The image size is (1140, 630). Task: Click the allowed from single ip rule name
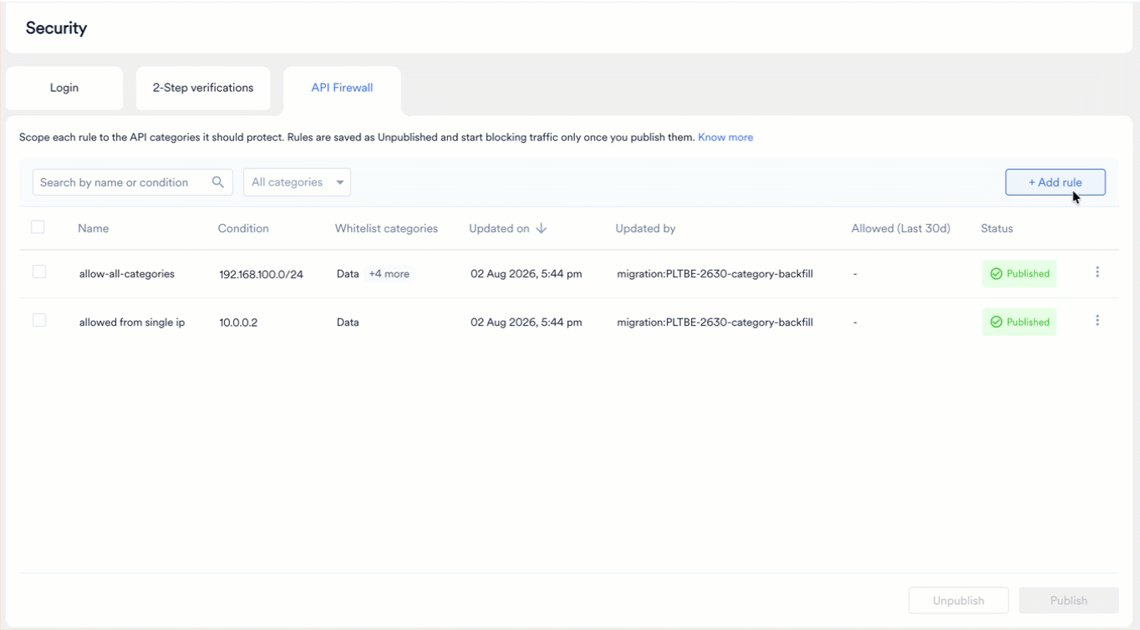coord(132,323)
